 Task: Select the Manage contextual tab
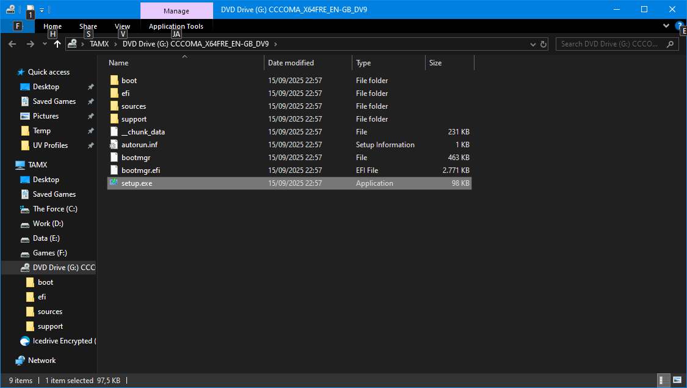point(176,10)
